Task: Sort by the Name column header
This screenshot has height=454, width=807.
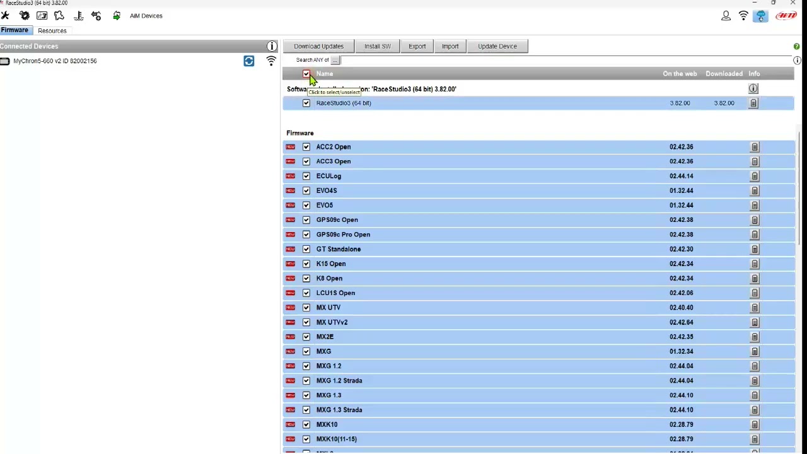Action: 325,74
